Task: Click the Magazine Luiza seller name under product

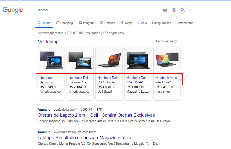Action: tap(137, 92)
